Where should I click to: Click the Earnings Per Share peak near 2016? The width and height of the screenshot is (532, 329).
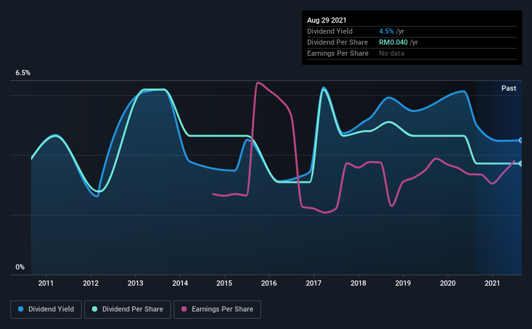(259, 82)
